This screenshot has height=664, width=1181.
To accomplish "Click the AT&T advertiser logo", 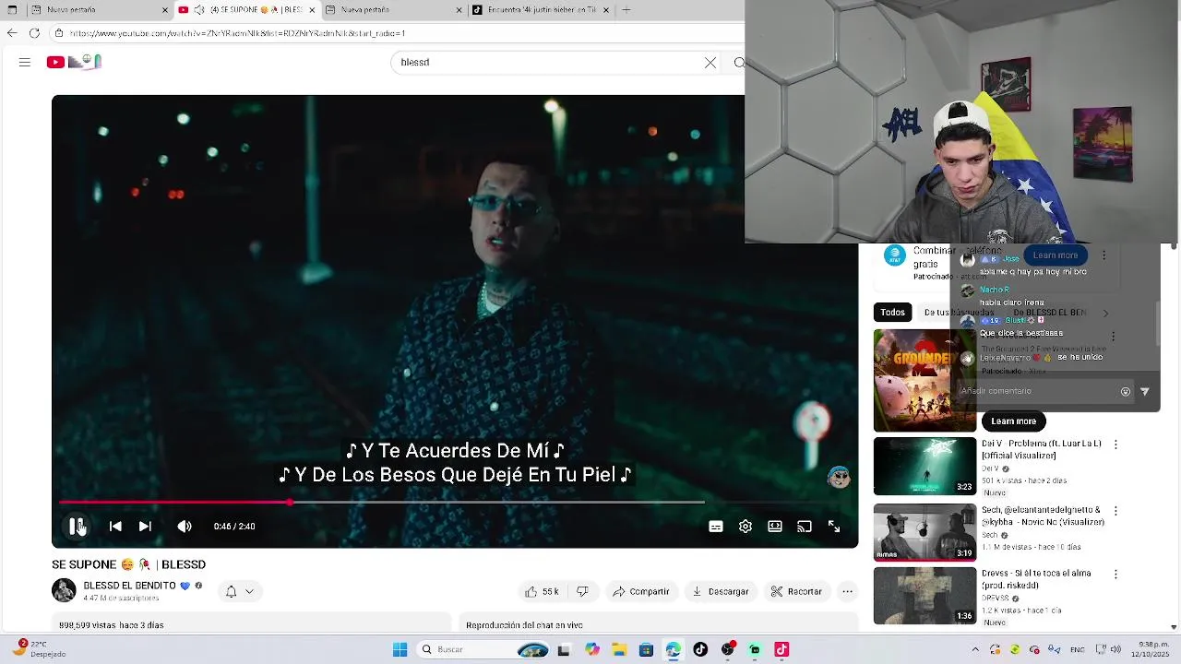I will point(893,255).
